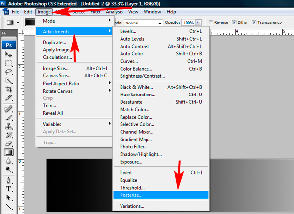Screen dimensions: 294x214
Task: Select the Line tool
Action: point(8,206)
